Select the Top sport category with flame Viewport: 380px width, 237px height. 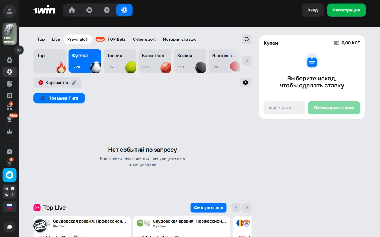(50, 61)
